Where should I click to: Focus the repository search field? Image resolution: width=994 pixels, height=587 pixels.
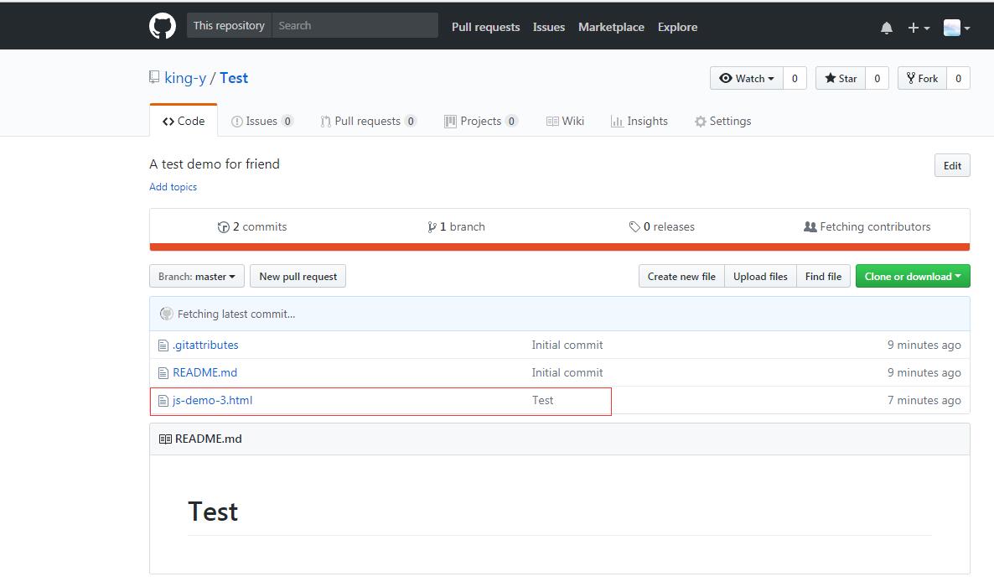click(355, 26)
